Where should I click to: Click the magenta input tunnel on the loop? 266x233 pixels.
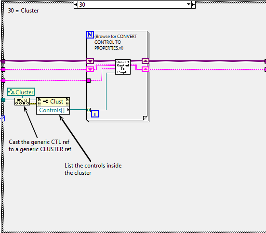[88, 81]
